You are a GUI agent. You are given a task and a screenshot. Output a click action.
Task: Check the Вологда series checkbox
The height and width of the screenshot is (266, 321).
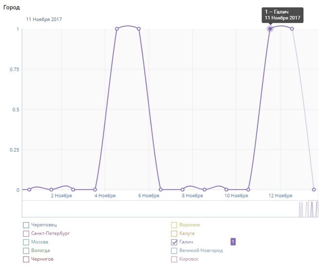point(26,250)
